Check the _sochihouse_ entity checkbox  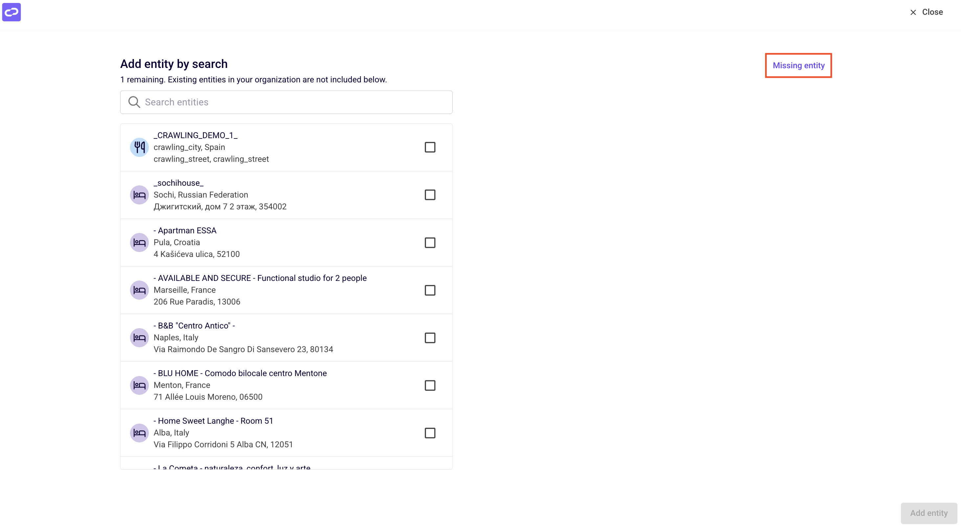430,195
